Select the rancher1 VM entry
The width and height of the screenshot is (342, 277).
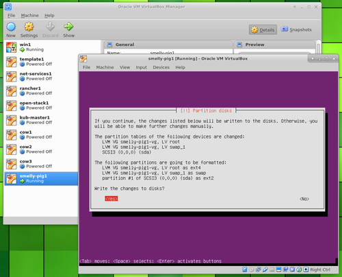pos(41,91)
